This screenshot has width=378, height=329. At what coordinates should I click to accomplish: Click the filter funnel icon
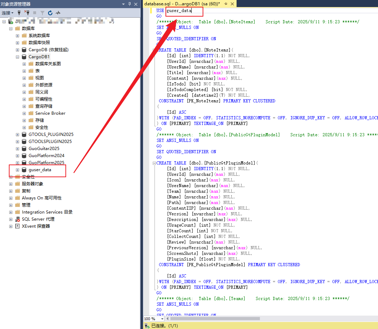[x=42, y=13]
